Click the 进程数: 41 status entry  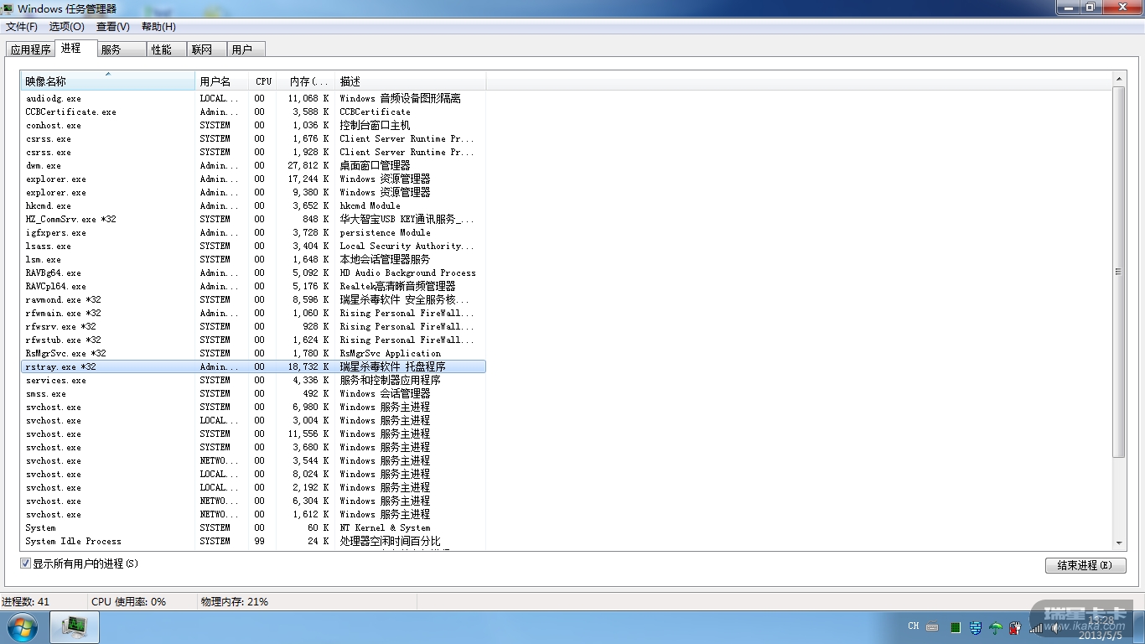pos(26,601)
